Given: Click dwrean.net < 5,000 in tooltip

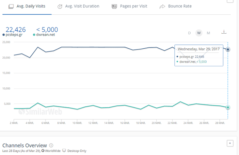Looking at the screenshot, I should coord(193,62).
